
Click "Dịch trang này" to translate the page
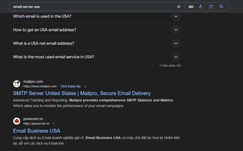71,86
